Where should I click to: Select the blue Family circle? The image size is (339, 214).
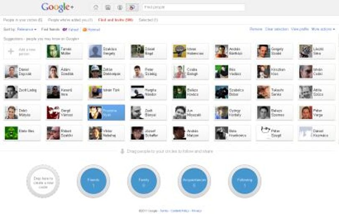[x=144, y=181]
